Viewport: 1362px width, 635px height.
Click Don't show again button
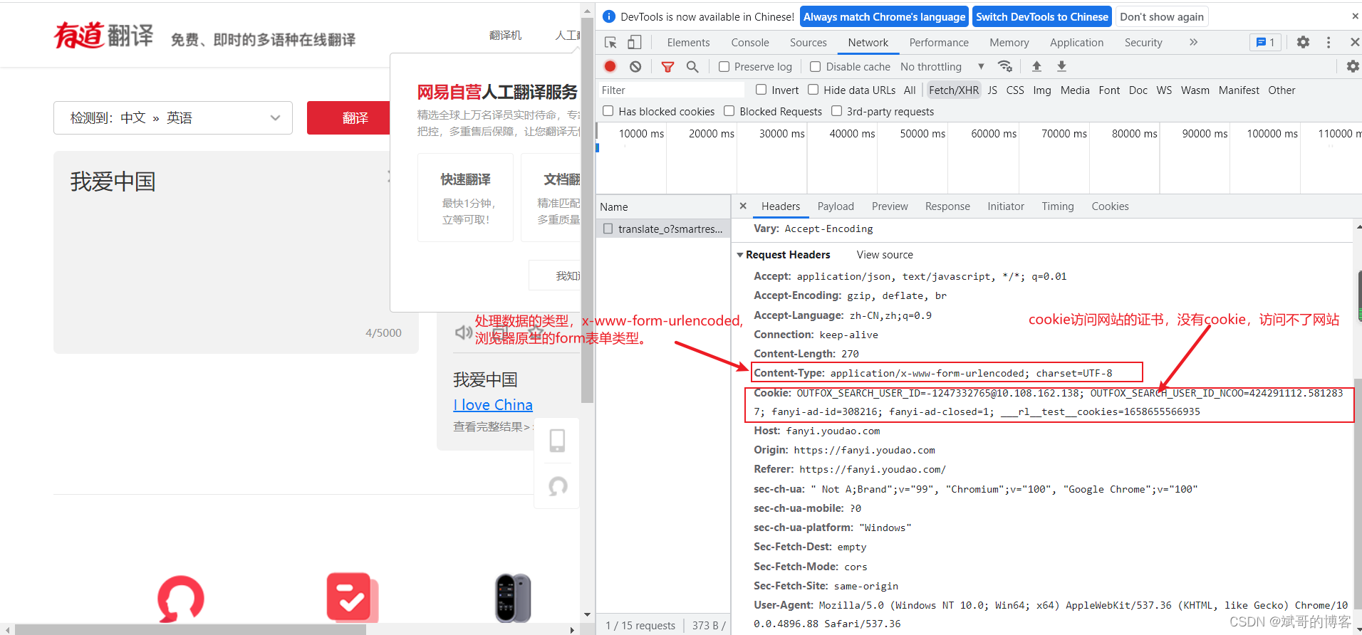1162,16
